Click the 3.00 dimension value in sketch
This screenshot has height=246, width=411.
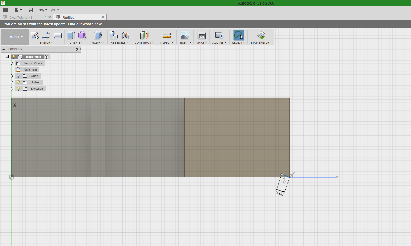pyautogui.click(x=280, y=194)
